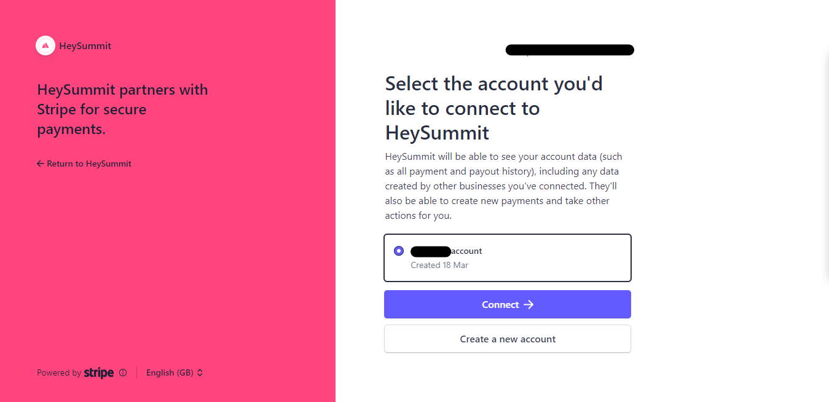Screen dimensions: 829x402
Task: Click the redacted email at the top
Action: [570, 50]
